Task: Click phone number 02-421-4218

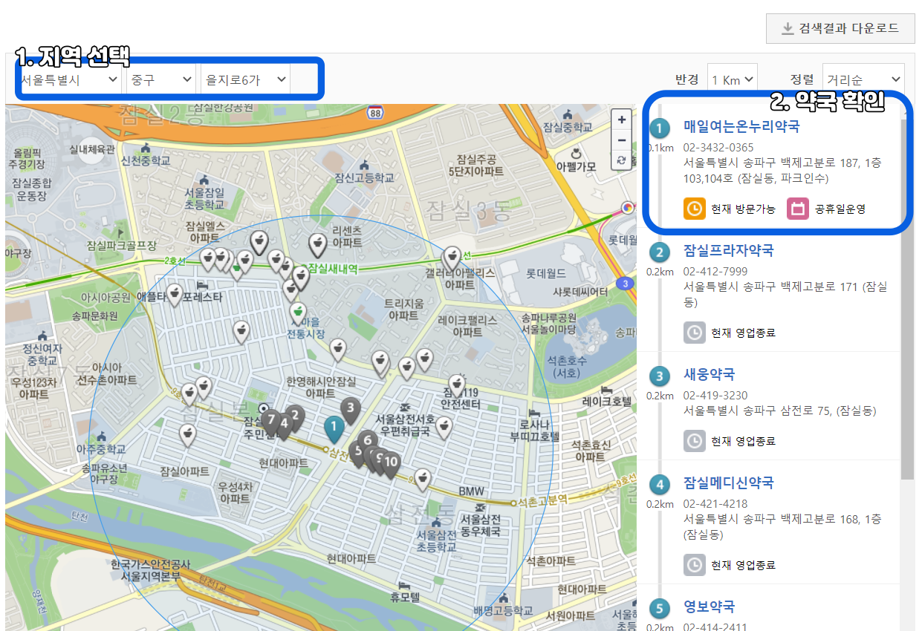Action: point(715,504)
